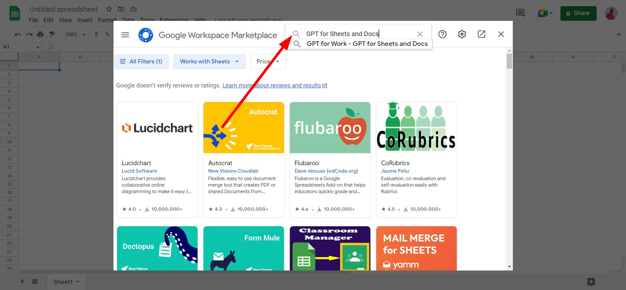The image size is (626, 290).
Task: Open the 100% zoom dropdown
Action: click(75, 34)
